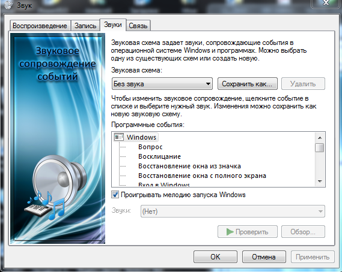Click the Обзор... button
342x272 pixels.
pos(303,232)
